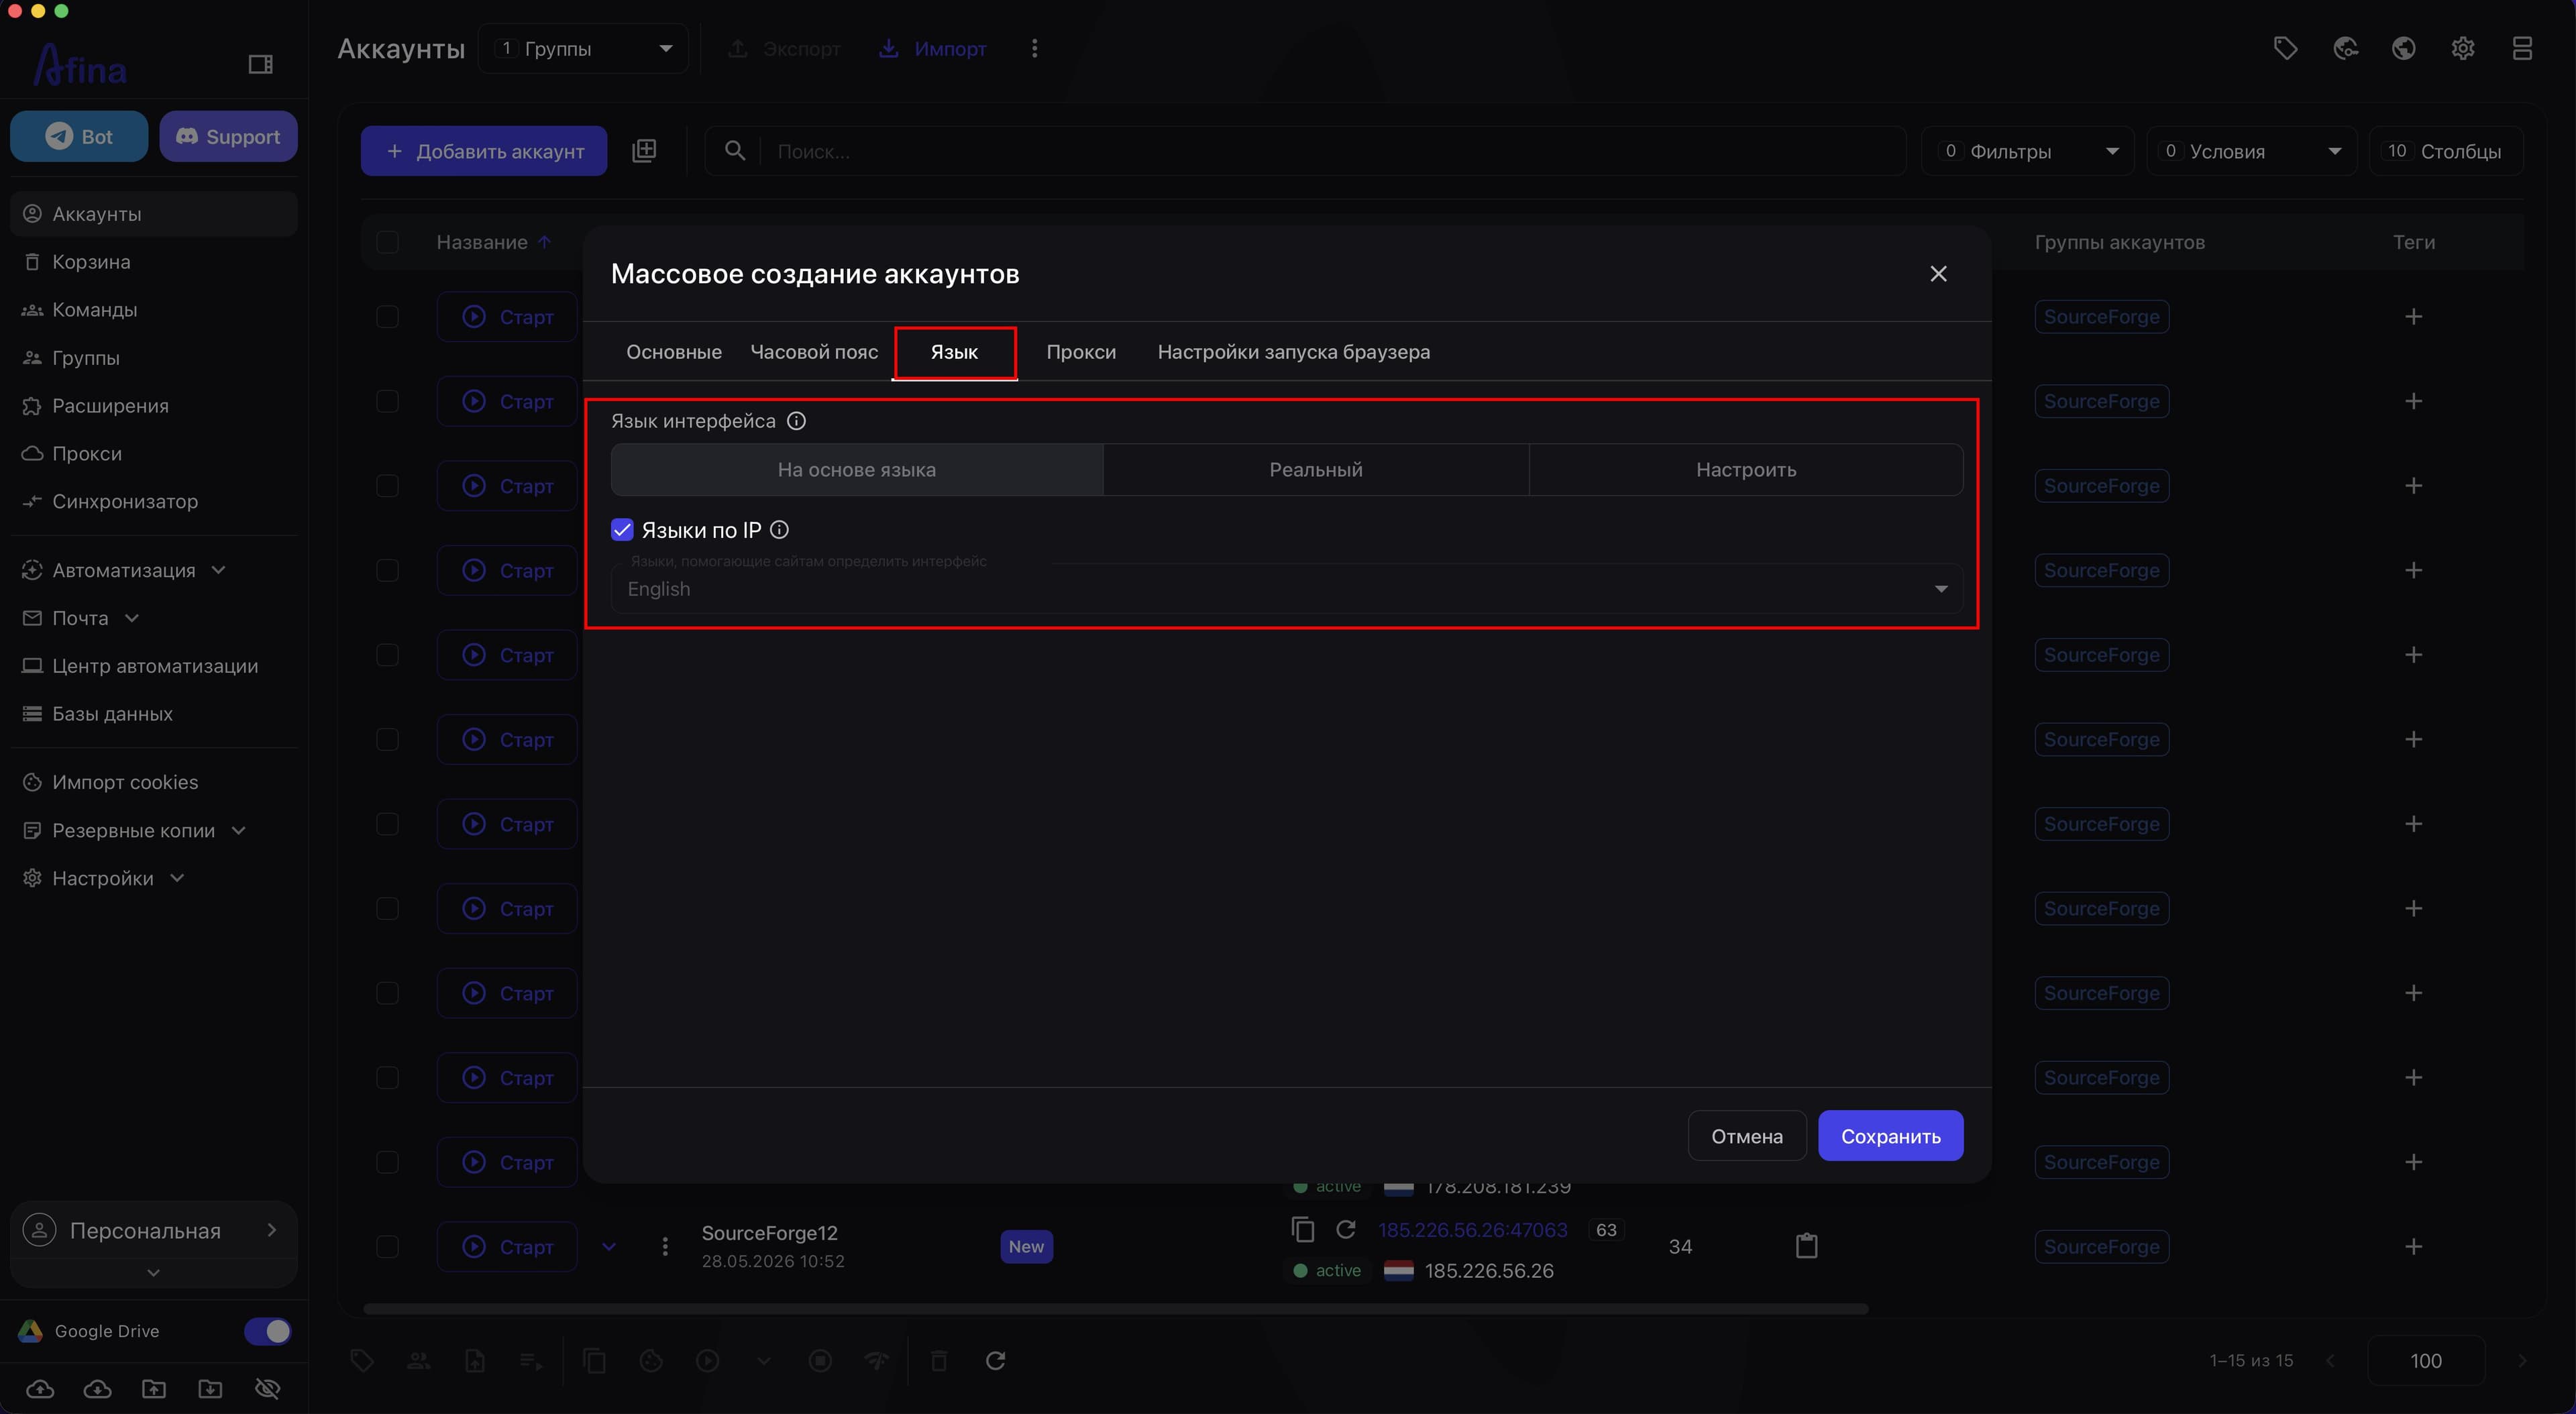2576x1414 pixels.
Task: Toggle the Google Drive switch
Action: point(267,1331)
